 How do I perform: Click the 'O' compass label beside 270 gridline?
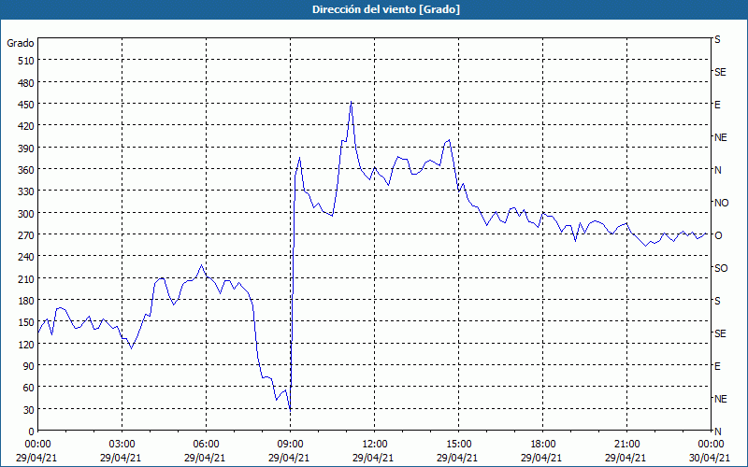point(717,235)
